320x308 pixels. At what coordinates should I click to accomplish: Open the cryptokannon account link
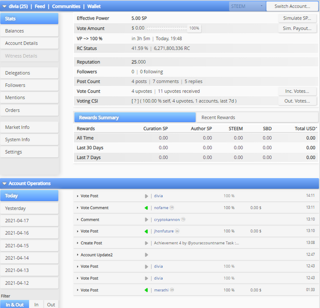tap(166, 220)
